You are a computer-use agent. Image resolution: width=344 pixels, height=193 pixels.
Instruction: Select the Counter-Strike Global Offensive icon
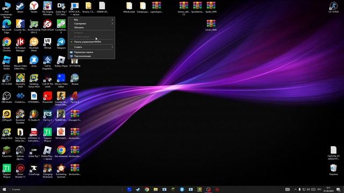pyautogui.click(x=61, y=99)
